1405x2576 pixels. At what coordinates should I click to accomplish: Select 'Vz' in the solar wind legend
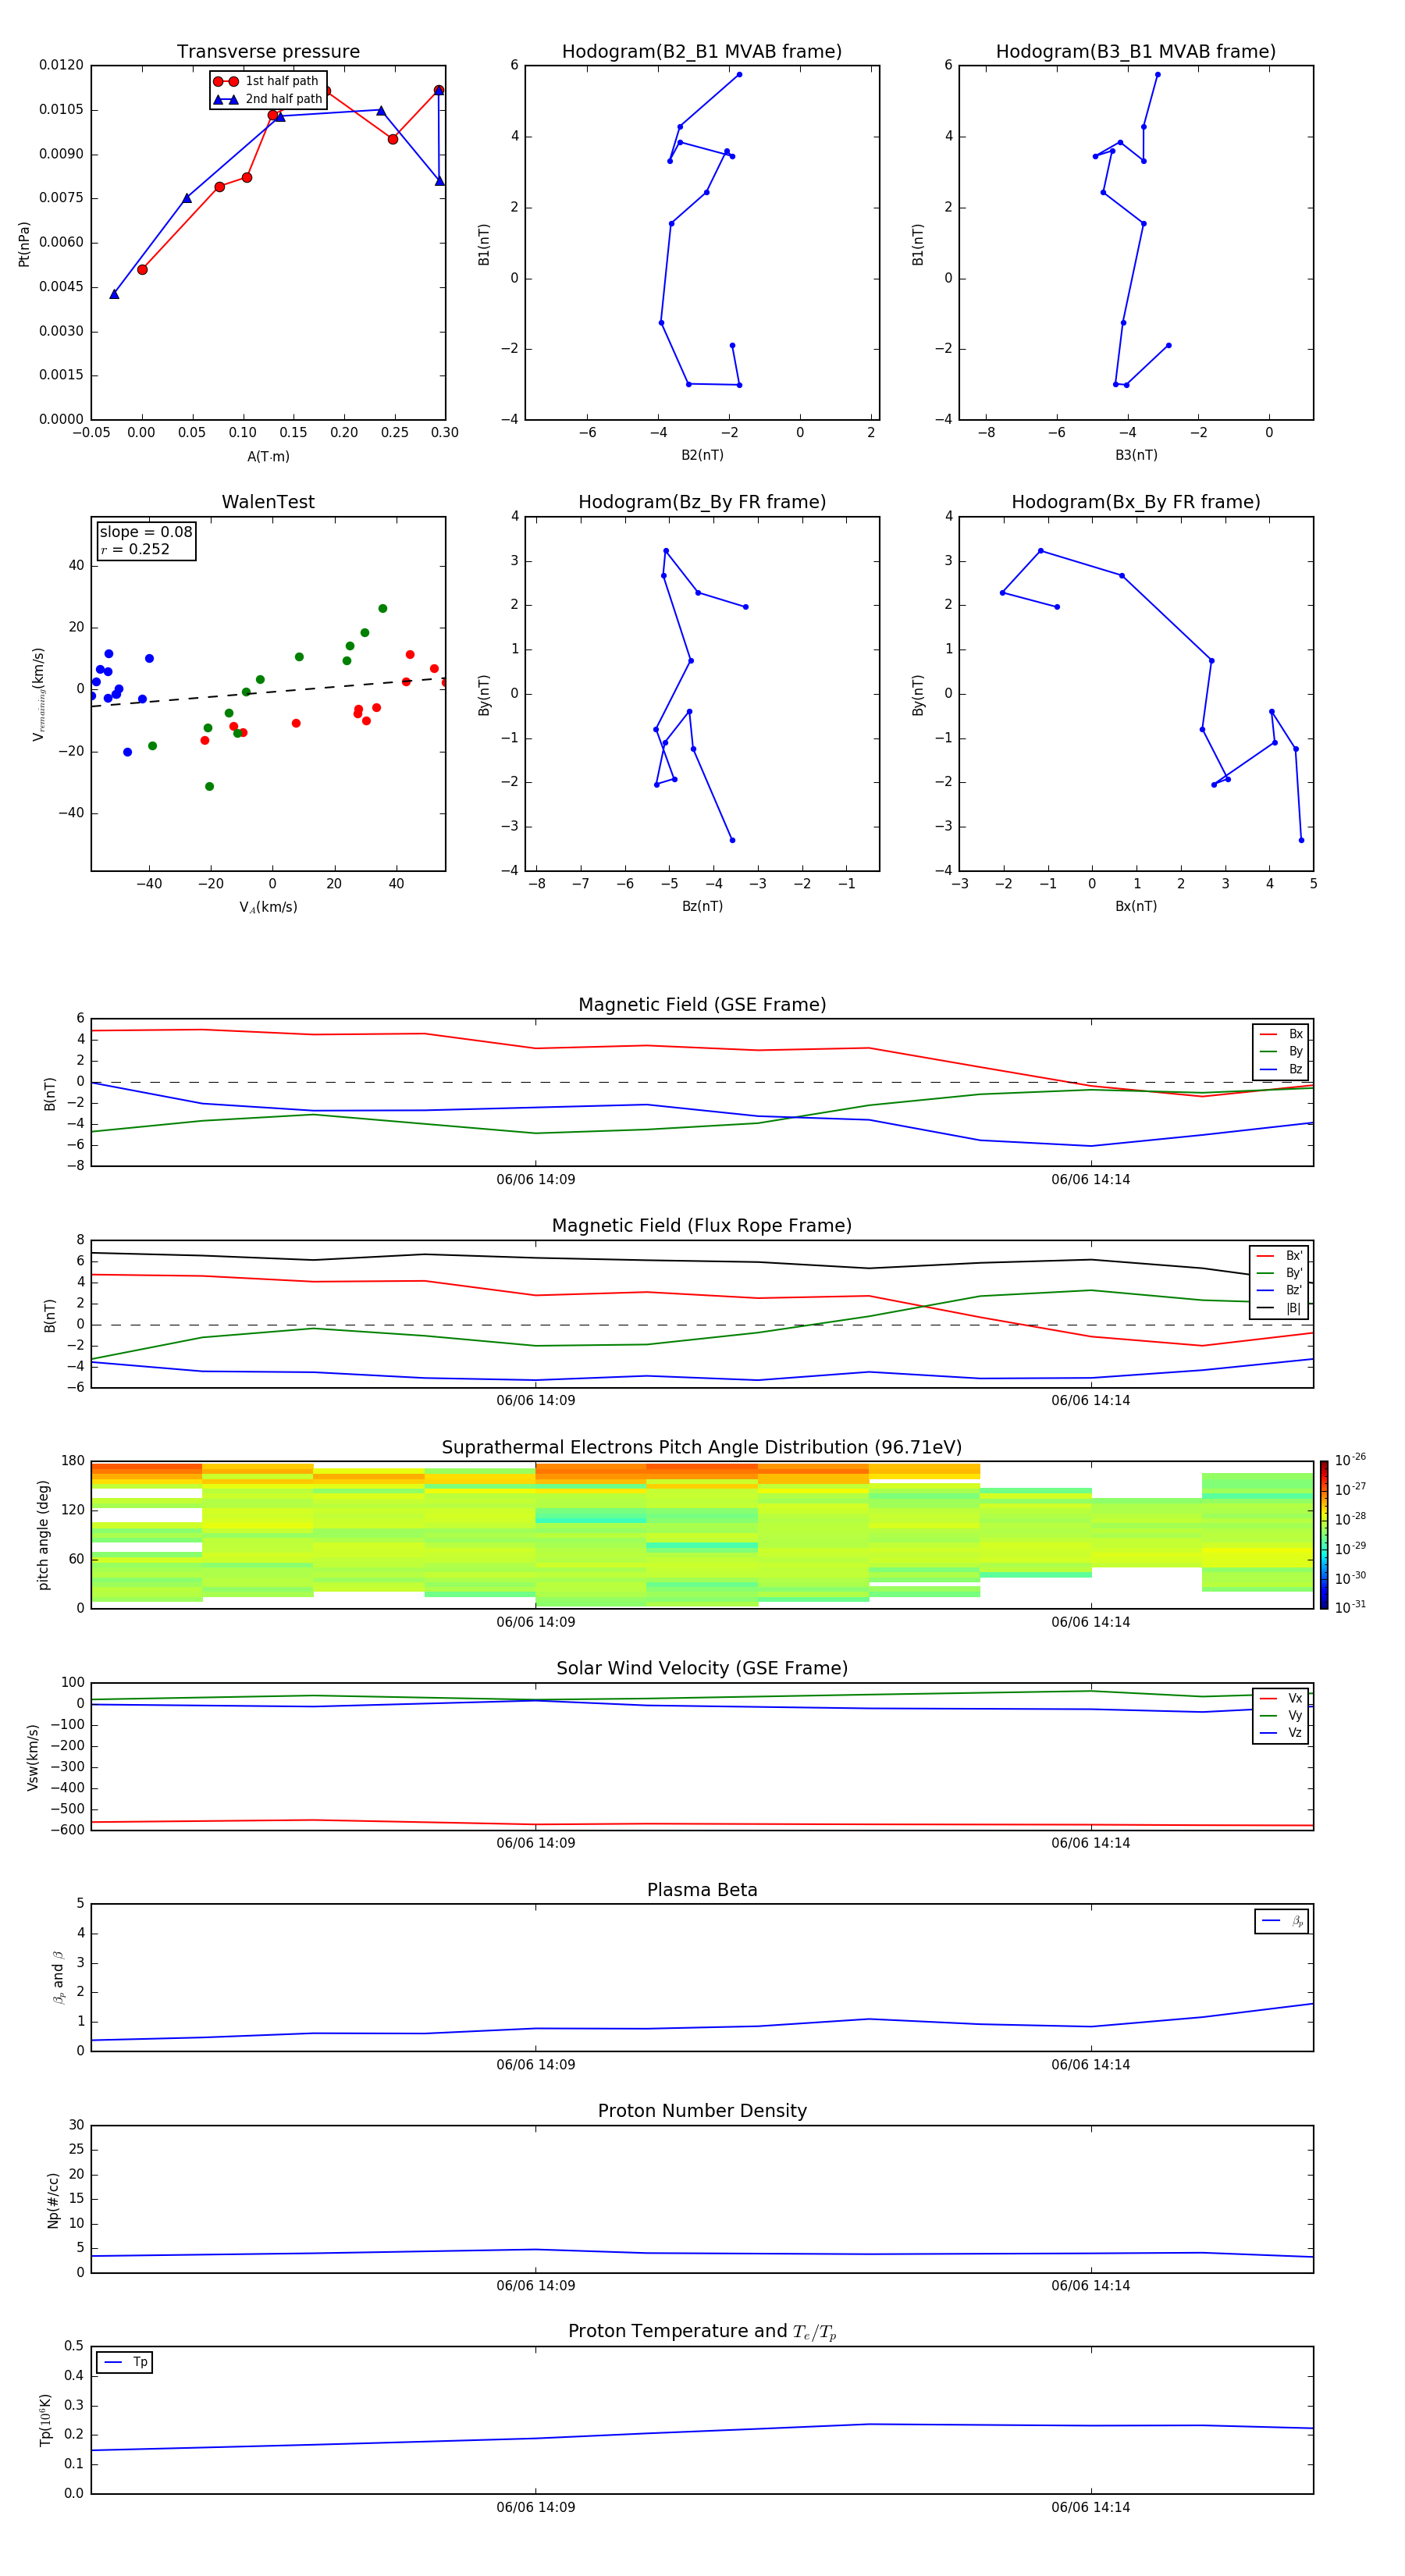pos(1281,1733)
